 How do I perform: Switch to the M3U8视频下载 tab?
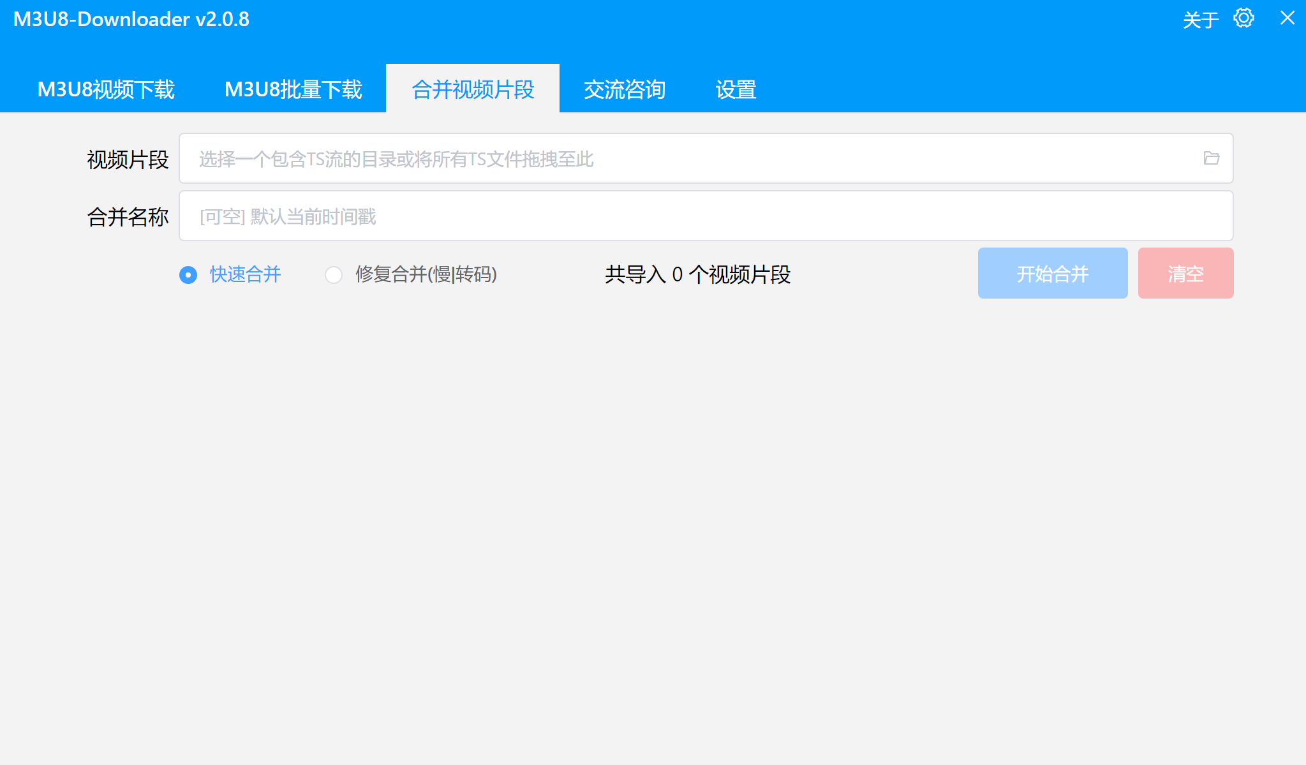[106, 89]
